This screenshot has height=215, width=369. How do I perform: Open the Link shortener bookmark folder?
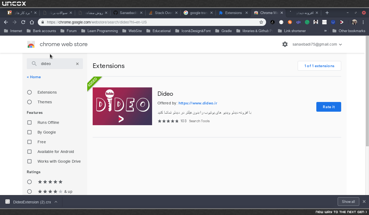(292, 31)
